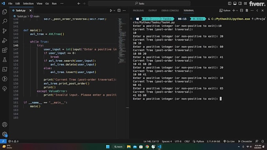
Task: Open the terminal-style activity bar icon
Action: click(5, 69)
